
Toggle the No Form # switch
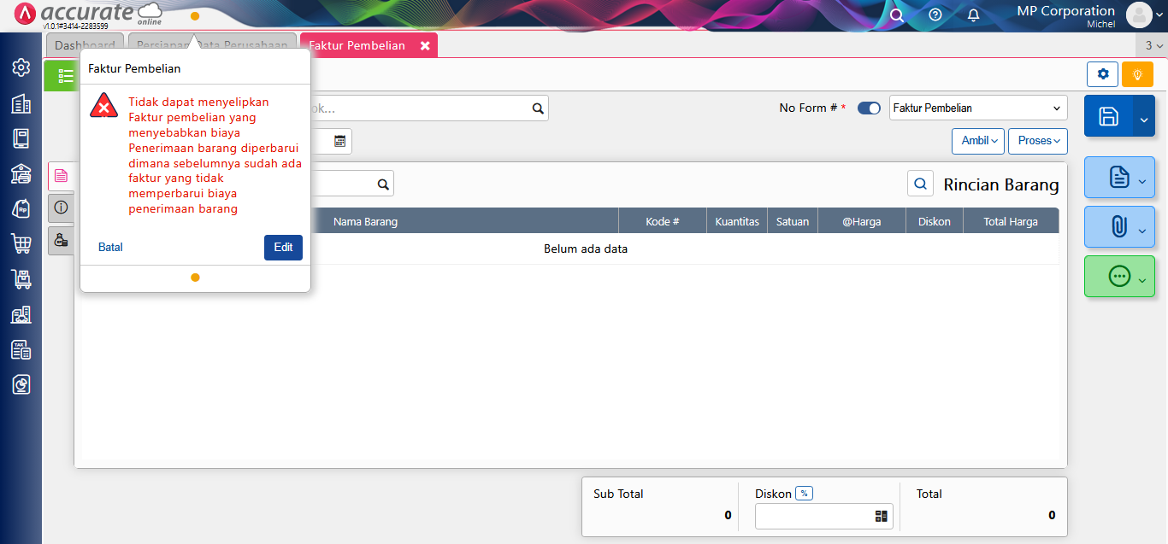[x=869, y=108]
